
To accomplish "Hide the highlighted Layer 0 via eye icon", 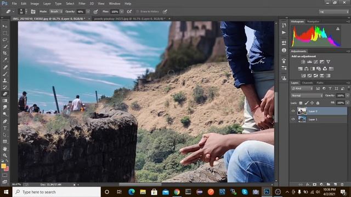I will (x=293, y=111).
